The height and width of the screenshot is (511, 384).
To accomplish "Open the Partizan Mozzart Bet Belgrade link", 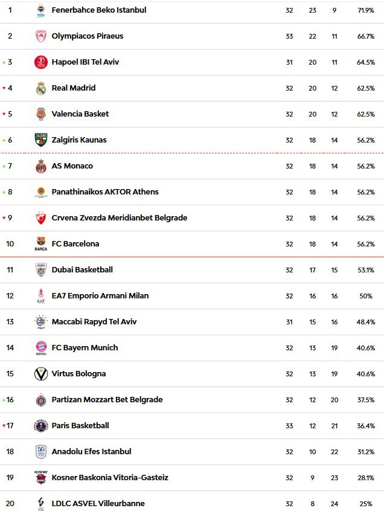I will 107,399.
